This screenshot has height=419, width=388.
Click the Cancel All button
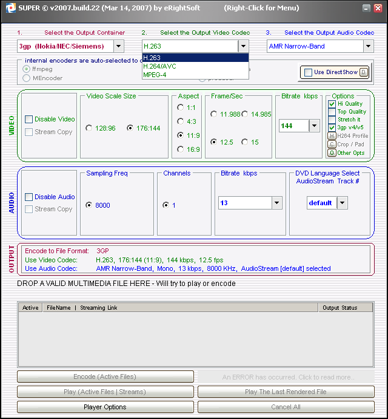click(286, 407)
